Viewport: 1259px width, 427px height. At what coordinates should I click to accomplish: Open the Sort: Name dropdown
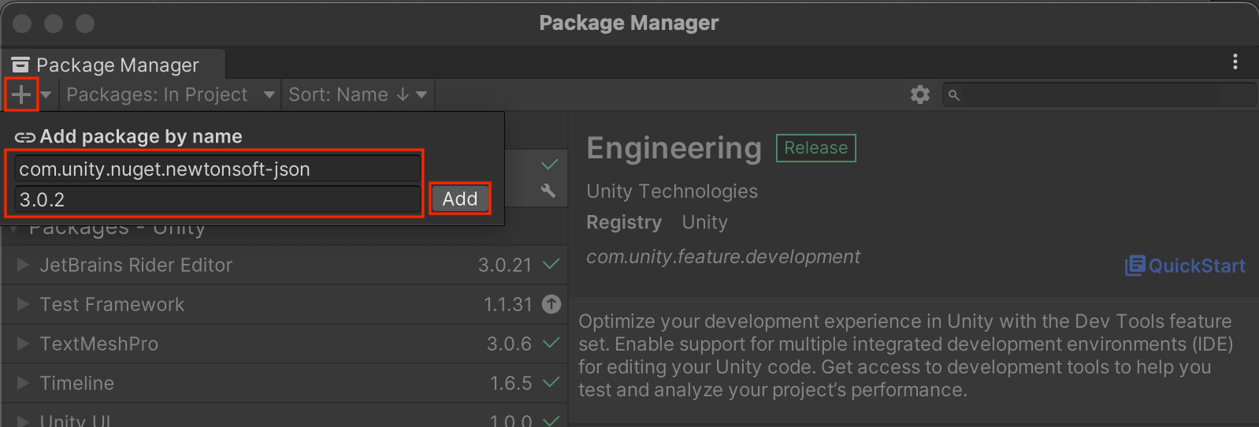(357, 95)
